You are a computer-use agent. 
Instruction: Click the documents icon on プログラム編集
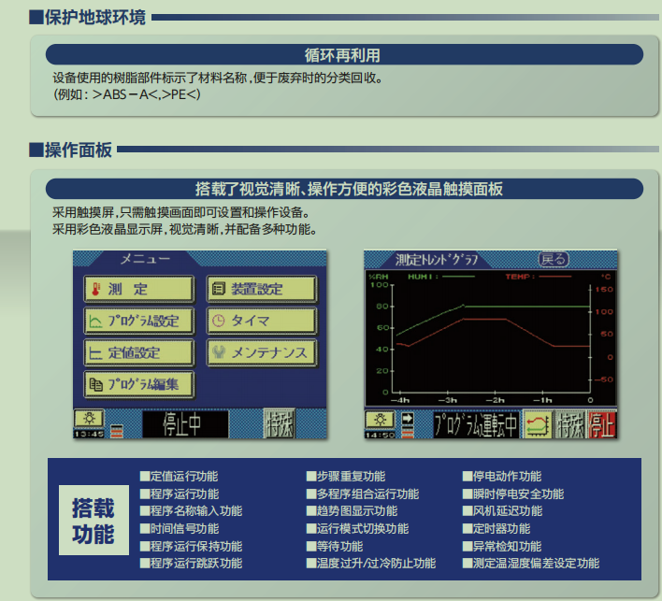pyautogui.click(x=95, y=384)
